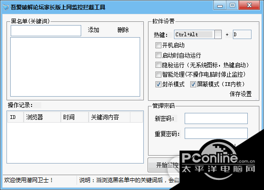Click inside the blacklist keyword list box

click(75, 67)
